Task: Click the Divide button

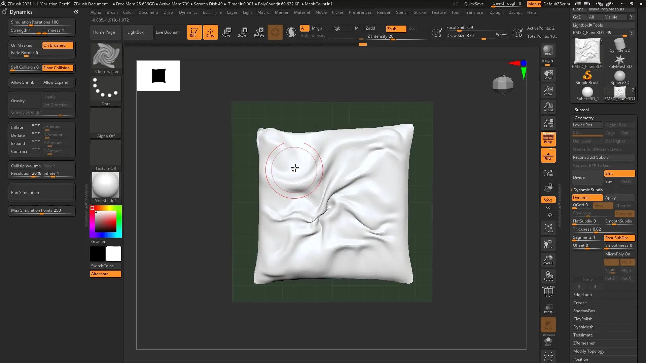Action: click(587, 177)
